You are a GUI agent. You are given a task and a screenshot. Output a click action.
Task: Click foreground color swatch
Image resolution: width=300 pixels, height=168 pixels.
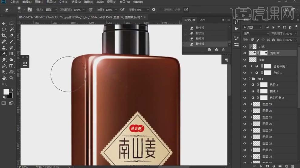coord(6,92)
